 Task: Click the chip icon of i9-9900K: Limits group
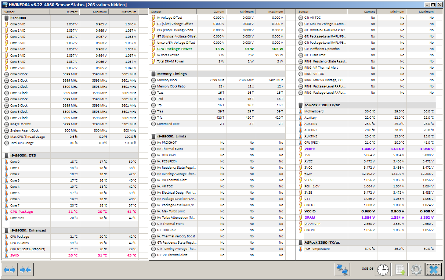(153, 136)
